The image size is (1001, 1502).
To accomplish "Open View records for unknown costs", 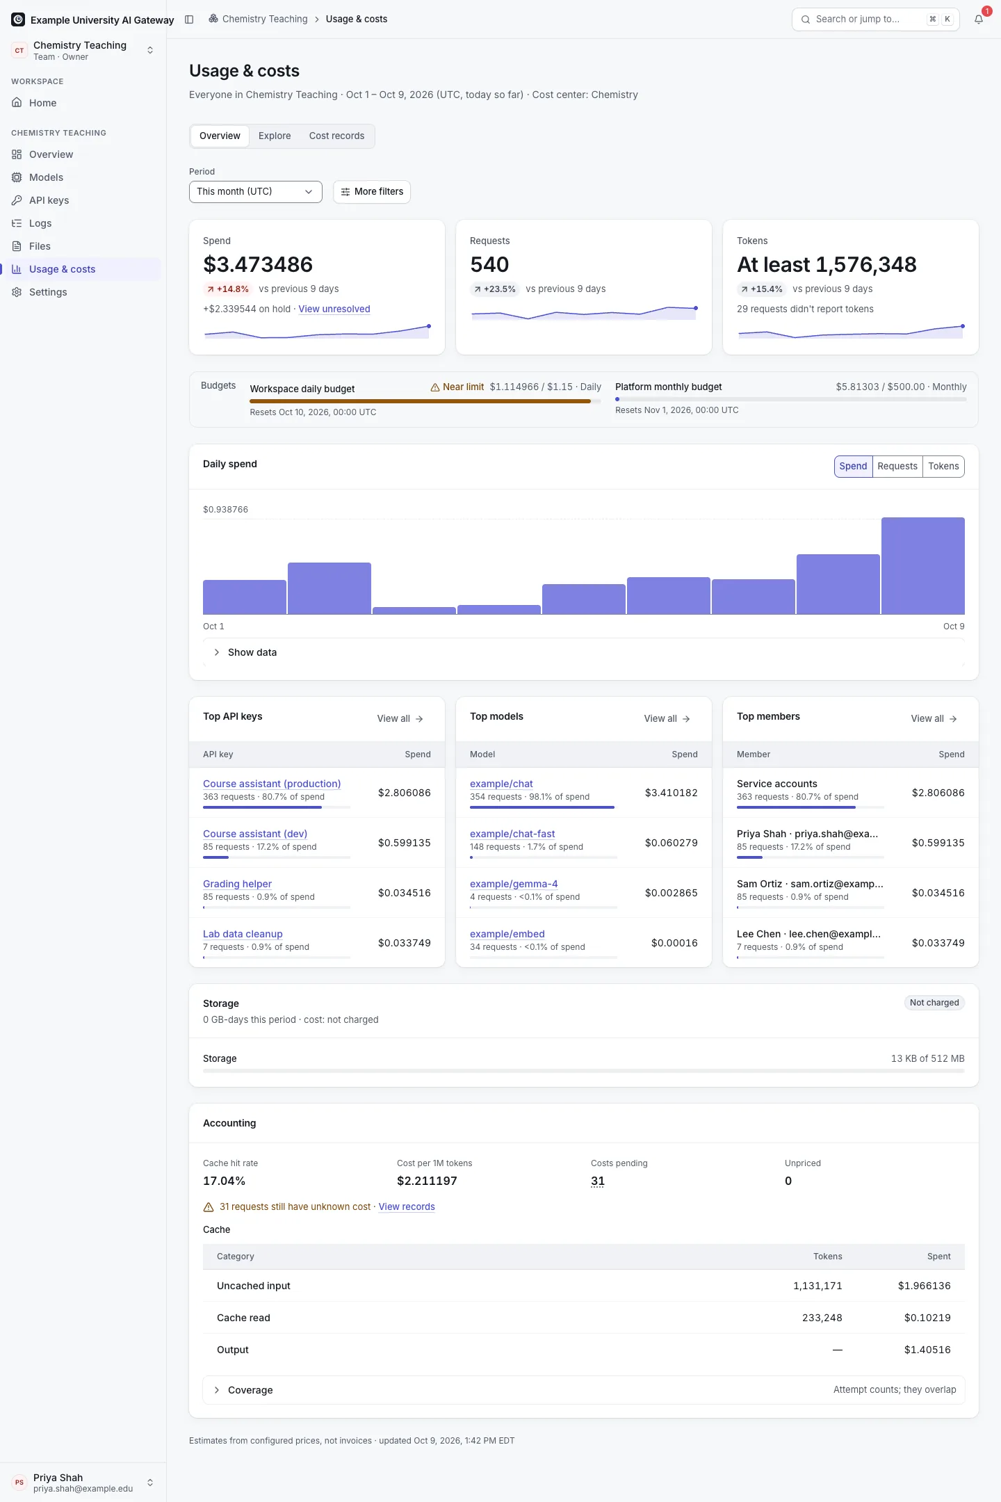I will 407,1207.
